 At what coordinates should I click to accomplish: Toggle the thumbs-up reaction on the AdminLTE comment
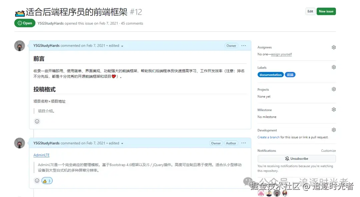pos(47,180)
